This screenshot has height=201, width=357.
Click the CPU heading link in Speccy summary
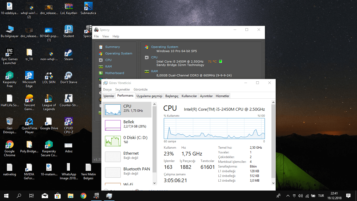[x=154, y=57]
